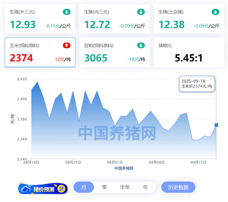Select the 玉米(饲料原料) label text
Viewport: 228px width, 202px height.
24,45
